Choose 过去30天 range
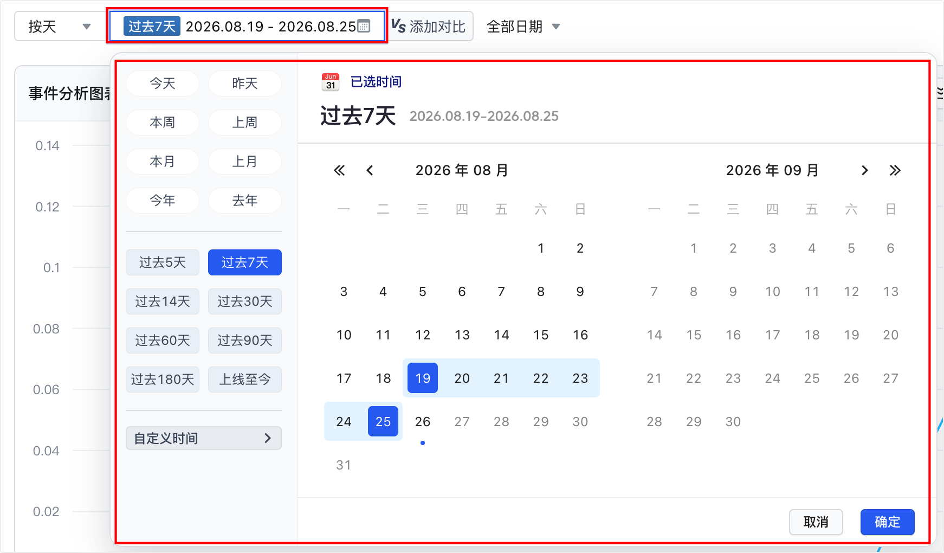 245,301
